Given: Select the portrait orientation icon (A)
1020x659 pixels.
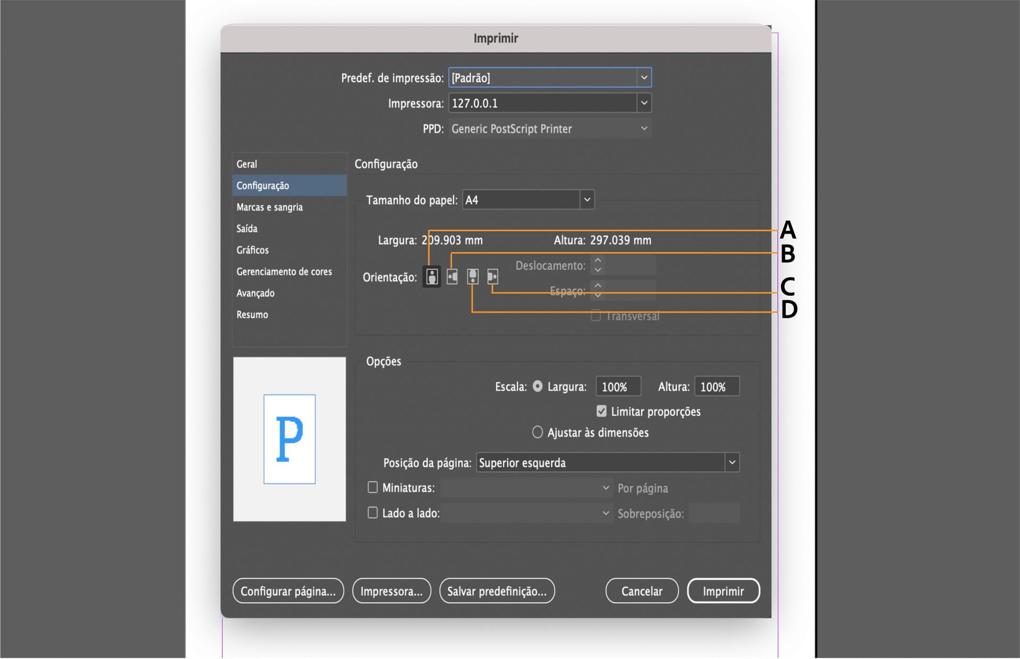Looking at the screenshot, I should click(x=431, y=277).
